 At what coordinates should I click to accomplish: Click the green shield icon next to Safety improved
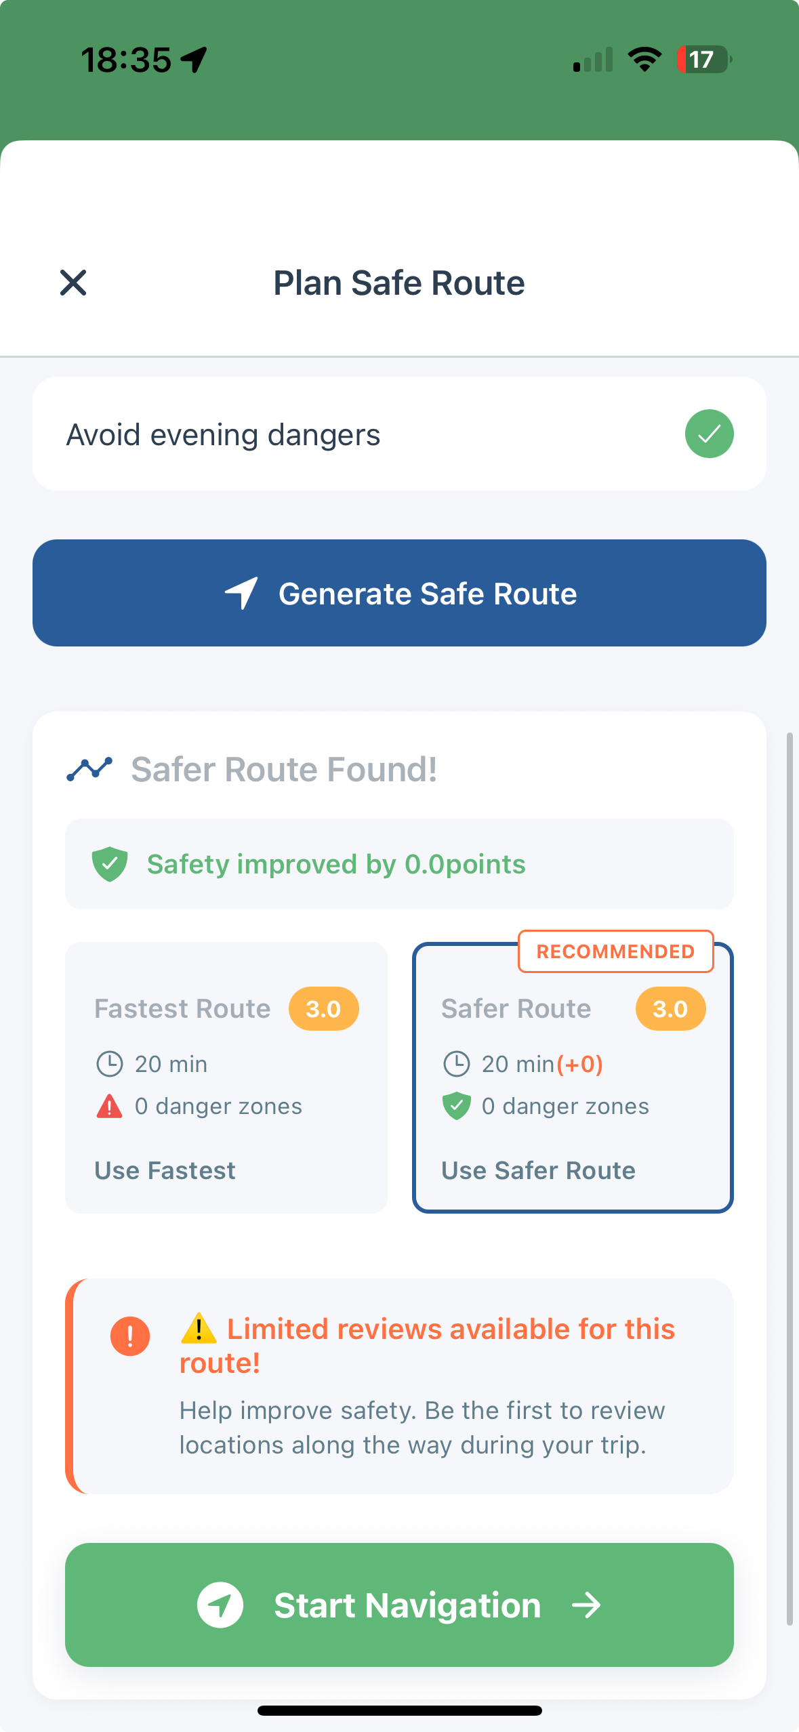pos(110,864)
